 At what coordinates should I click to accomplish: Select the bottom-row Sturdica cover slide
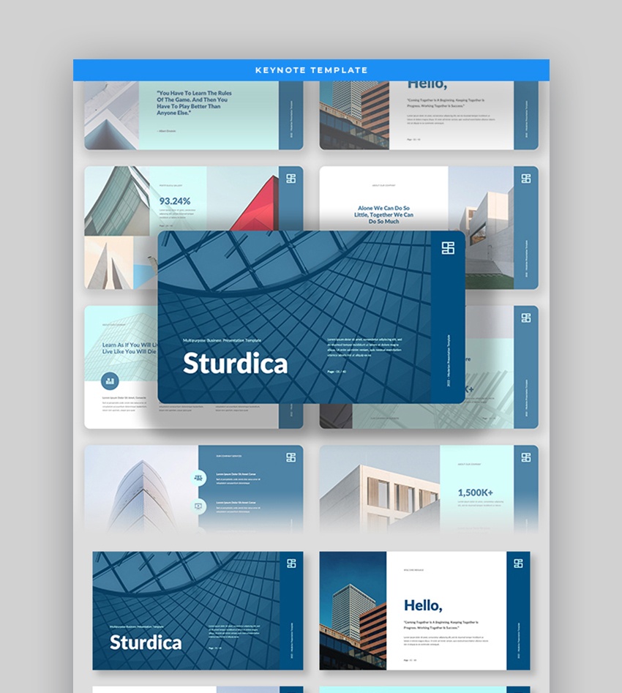click(198, 610)
